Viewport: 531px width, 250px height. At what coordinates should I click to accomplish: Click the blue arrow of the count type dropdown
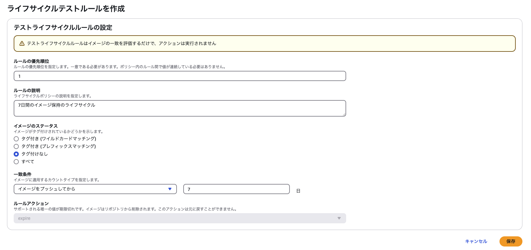[170, 189]
